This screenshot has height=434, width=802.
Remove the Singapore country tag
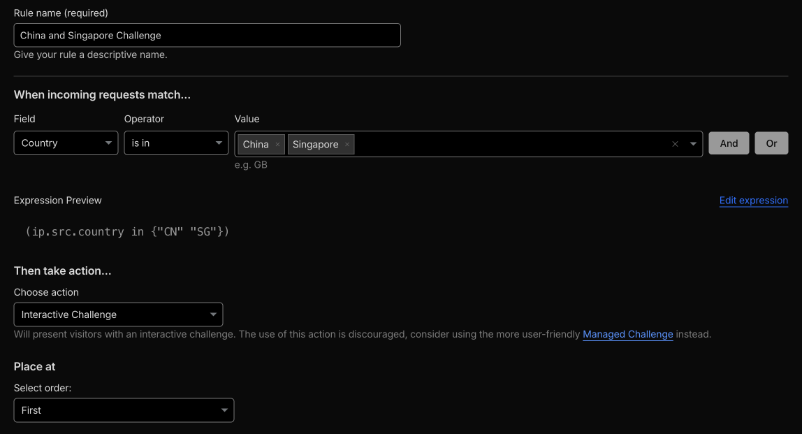tap(347, 144)
